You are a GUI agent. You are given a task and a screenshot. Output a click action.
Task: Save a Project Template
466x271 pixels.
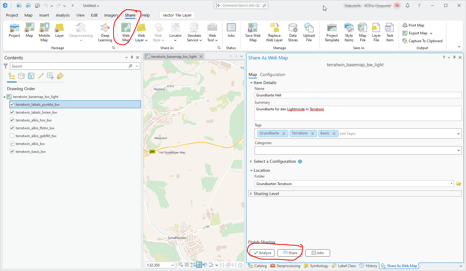pyautogui.click(x=332, y=32)
